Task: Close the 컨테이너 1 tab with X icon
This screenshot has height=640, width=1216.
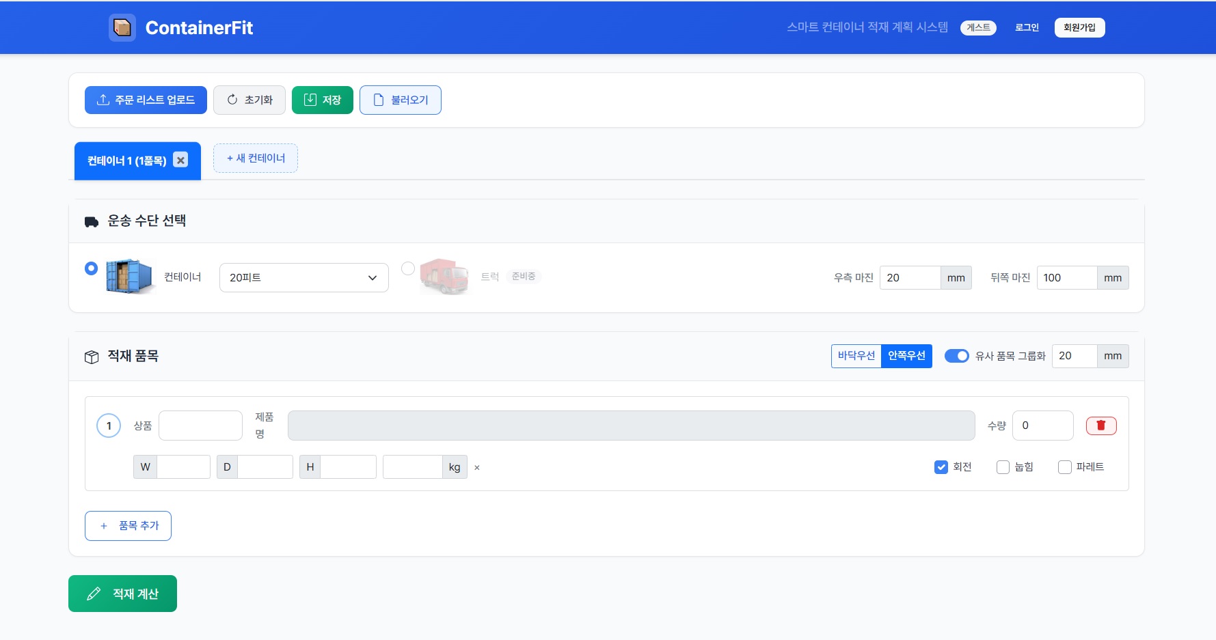Action: 180,160
